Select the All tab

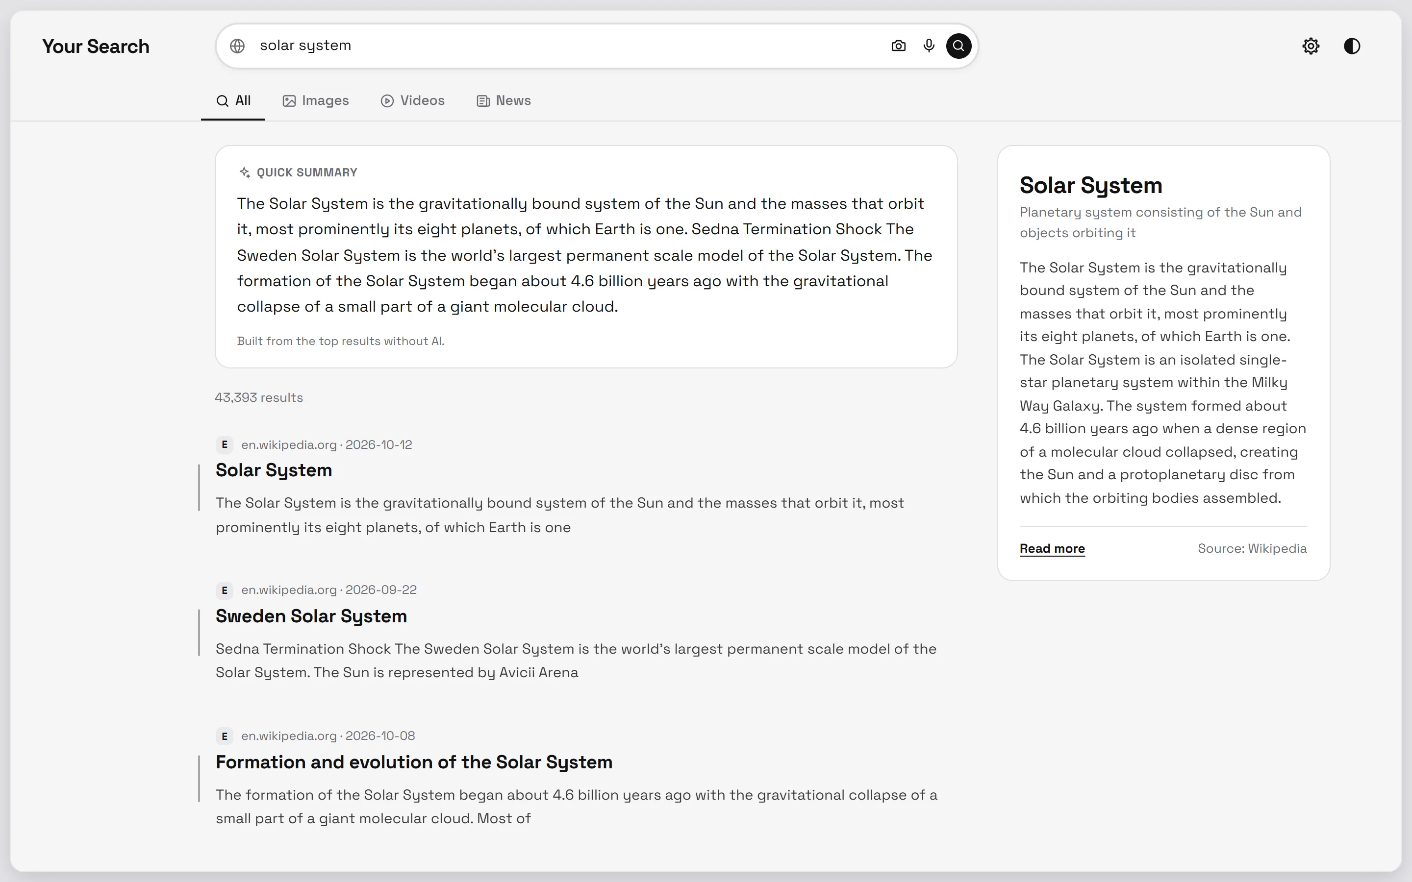pos(233,101)
